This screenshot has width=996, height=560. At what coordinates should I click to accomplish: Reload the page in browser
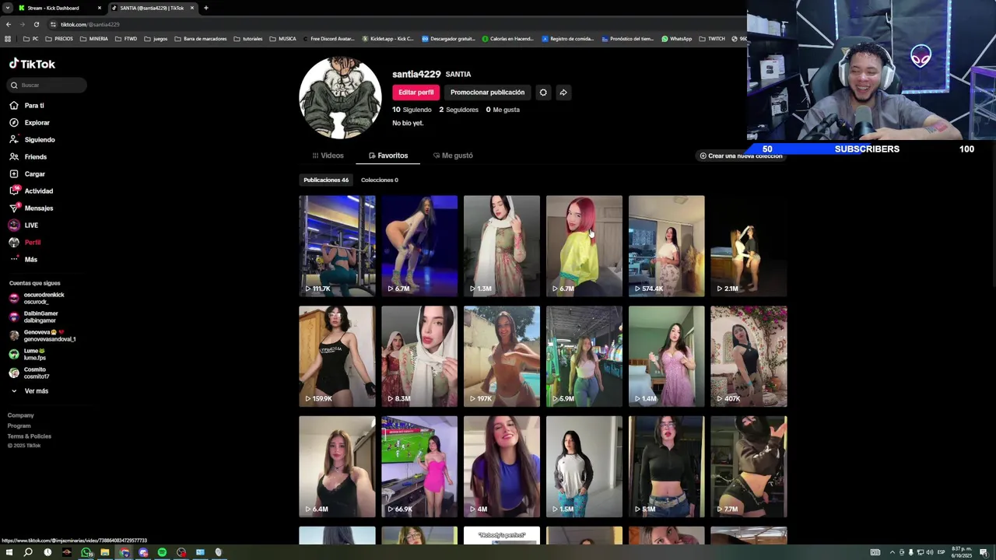(36, 24)
